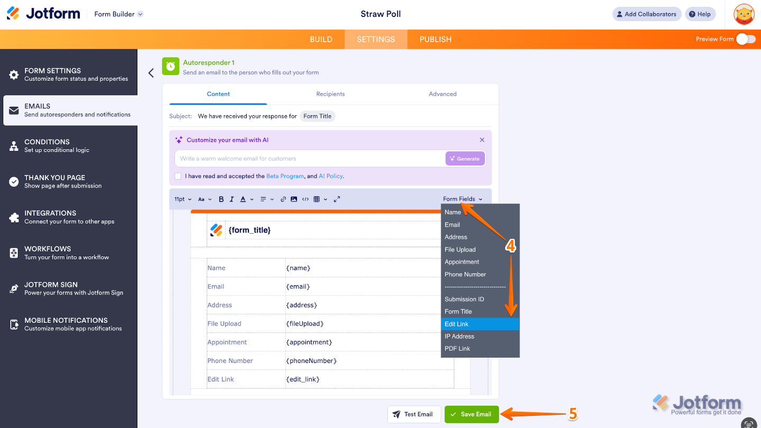Click the Insert Image icon in the toolbar
This screenshot has width=761, height=428.
pos(294,199)
